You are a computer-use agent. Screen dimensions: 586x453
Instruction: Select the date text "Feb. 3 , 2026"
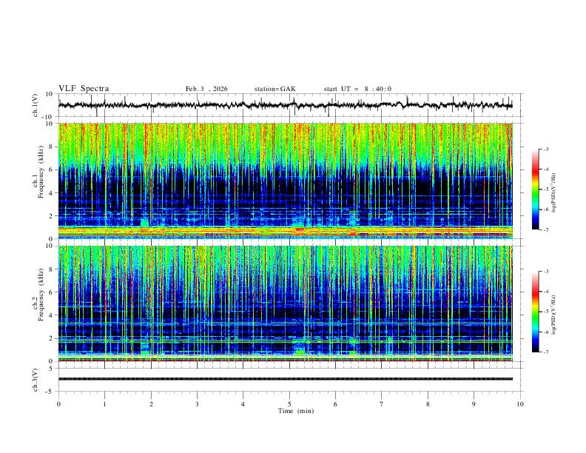(206, 89)
